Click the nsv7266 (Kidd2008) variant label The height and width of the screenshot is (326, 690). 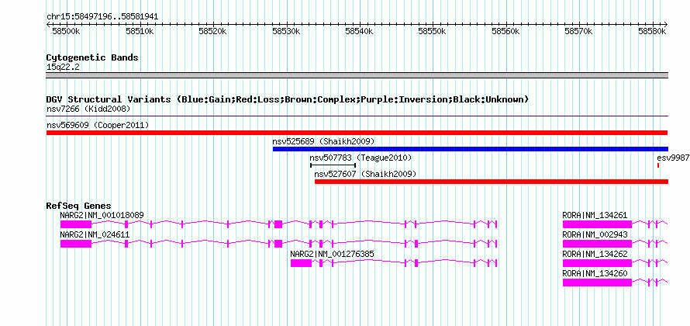tap(88, 109)
